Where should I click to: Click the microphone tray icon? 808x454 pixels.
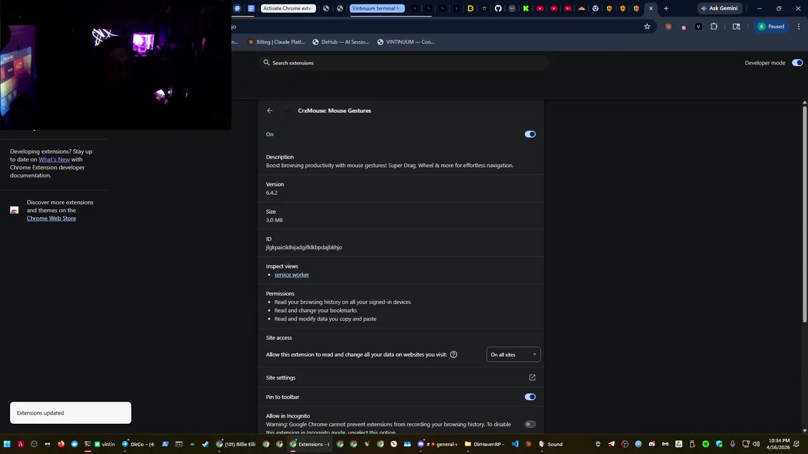point(732,444)
